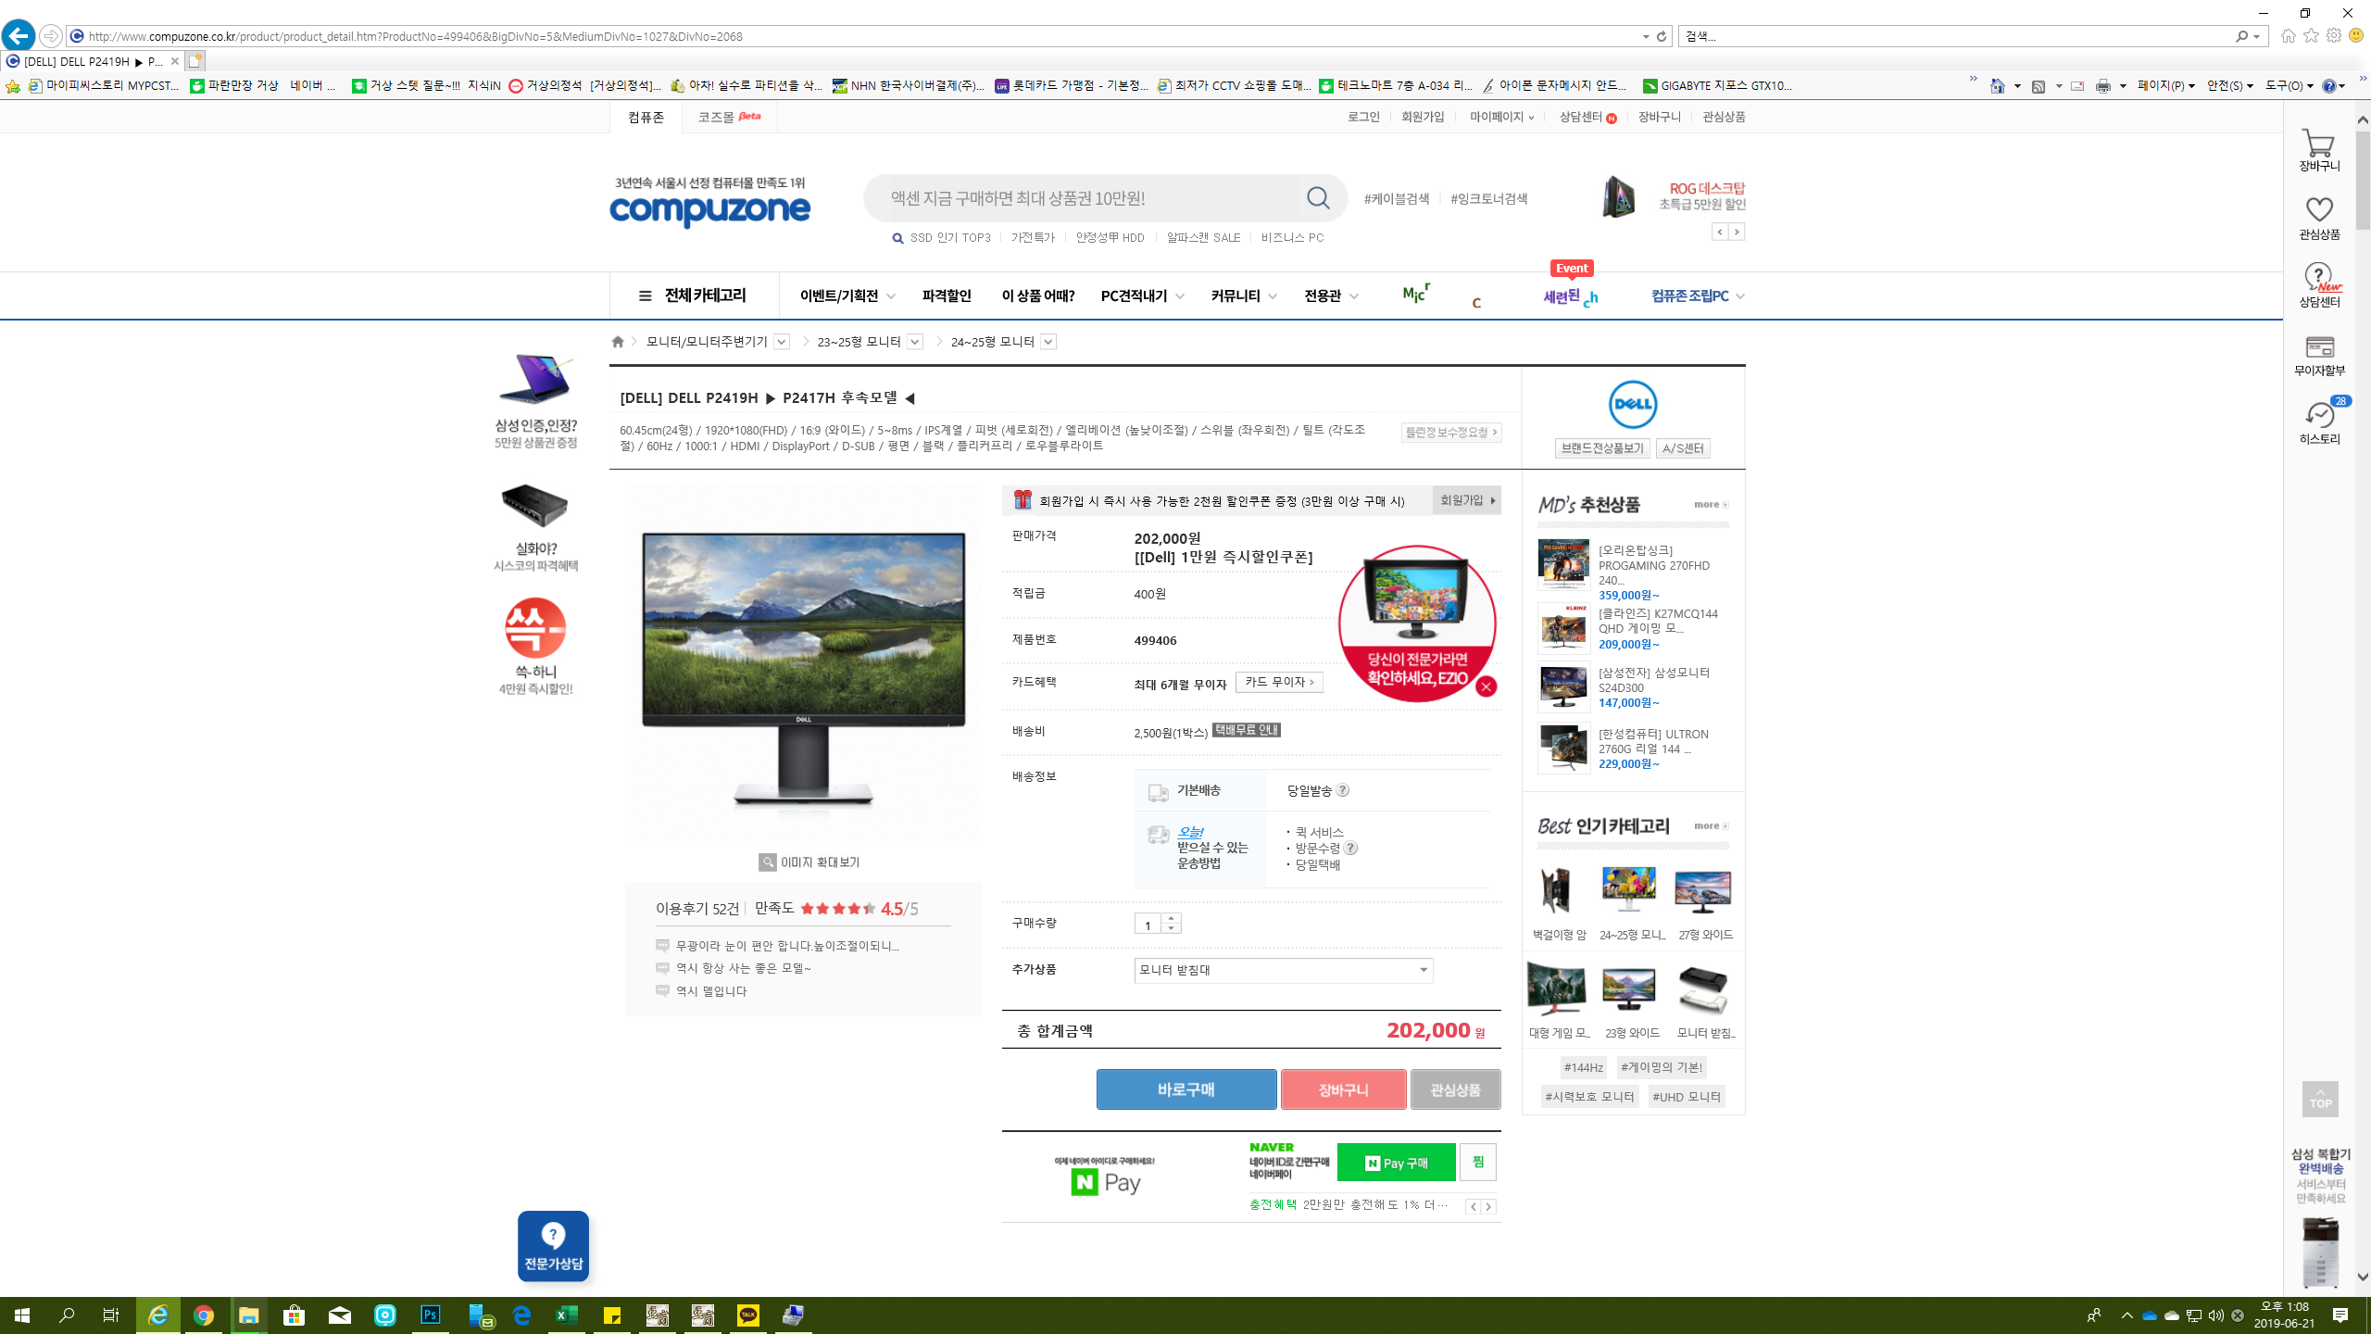Click the N Pay 구매 button
This screenshot has height=1334, width=2371.
click(1396, 1163)
